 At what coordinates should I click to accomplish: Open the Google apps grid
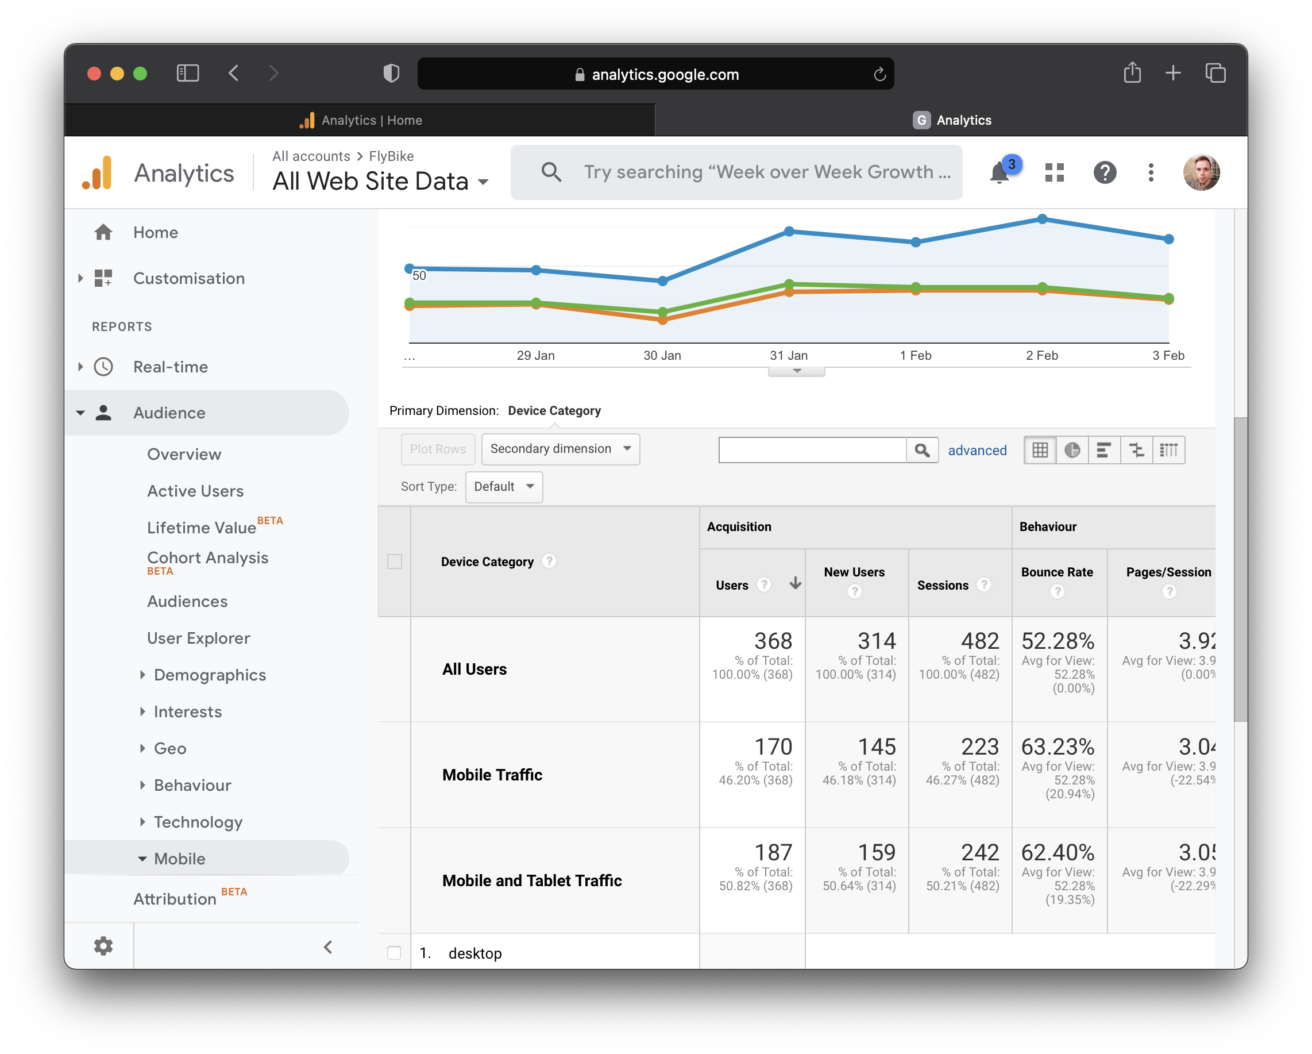(x=1054, y=173)
